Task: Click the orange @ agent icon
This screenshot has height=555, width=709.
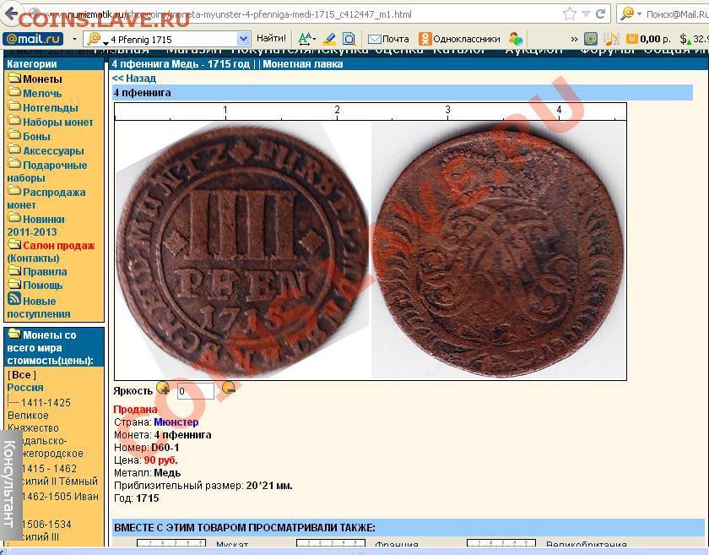Action: pyautogui.click(x=591, y=40)
